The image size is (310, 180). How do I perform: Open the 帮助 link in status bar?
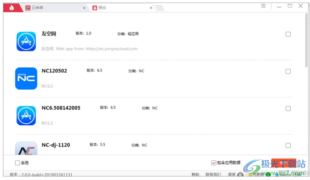pyautogui.click(x=195, y=175)
